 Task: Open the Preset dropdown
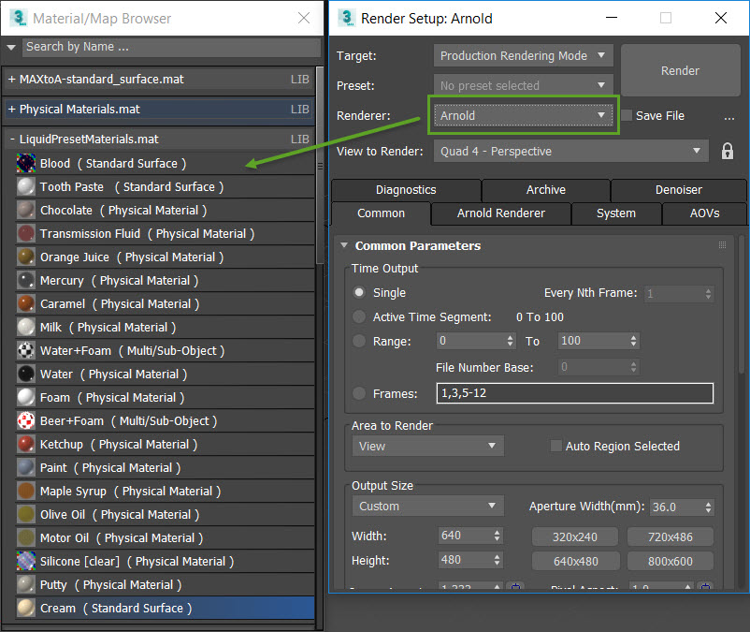click(524, 86)
